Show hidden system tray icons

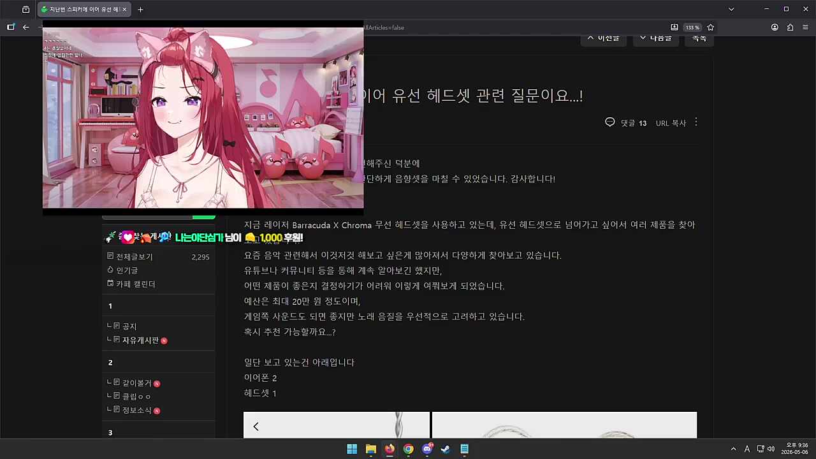pos(733,449)
